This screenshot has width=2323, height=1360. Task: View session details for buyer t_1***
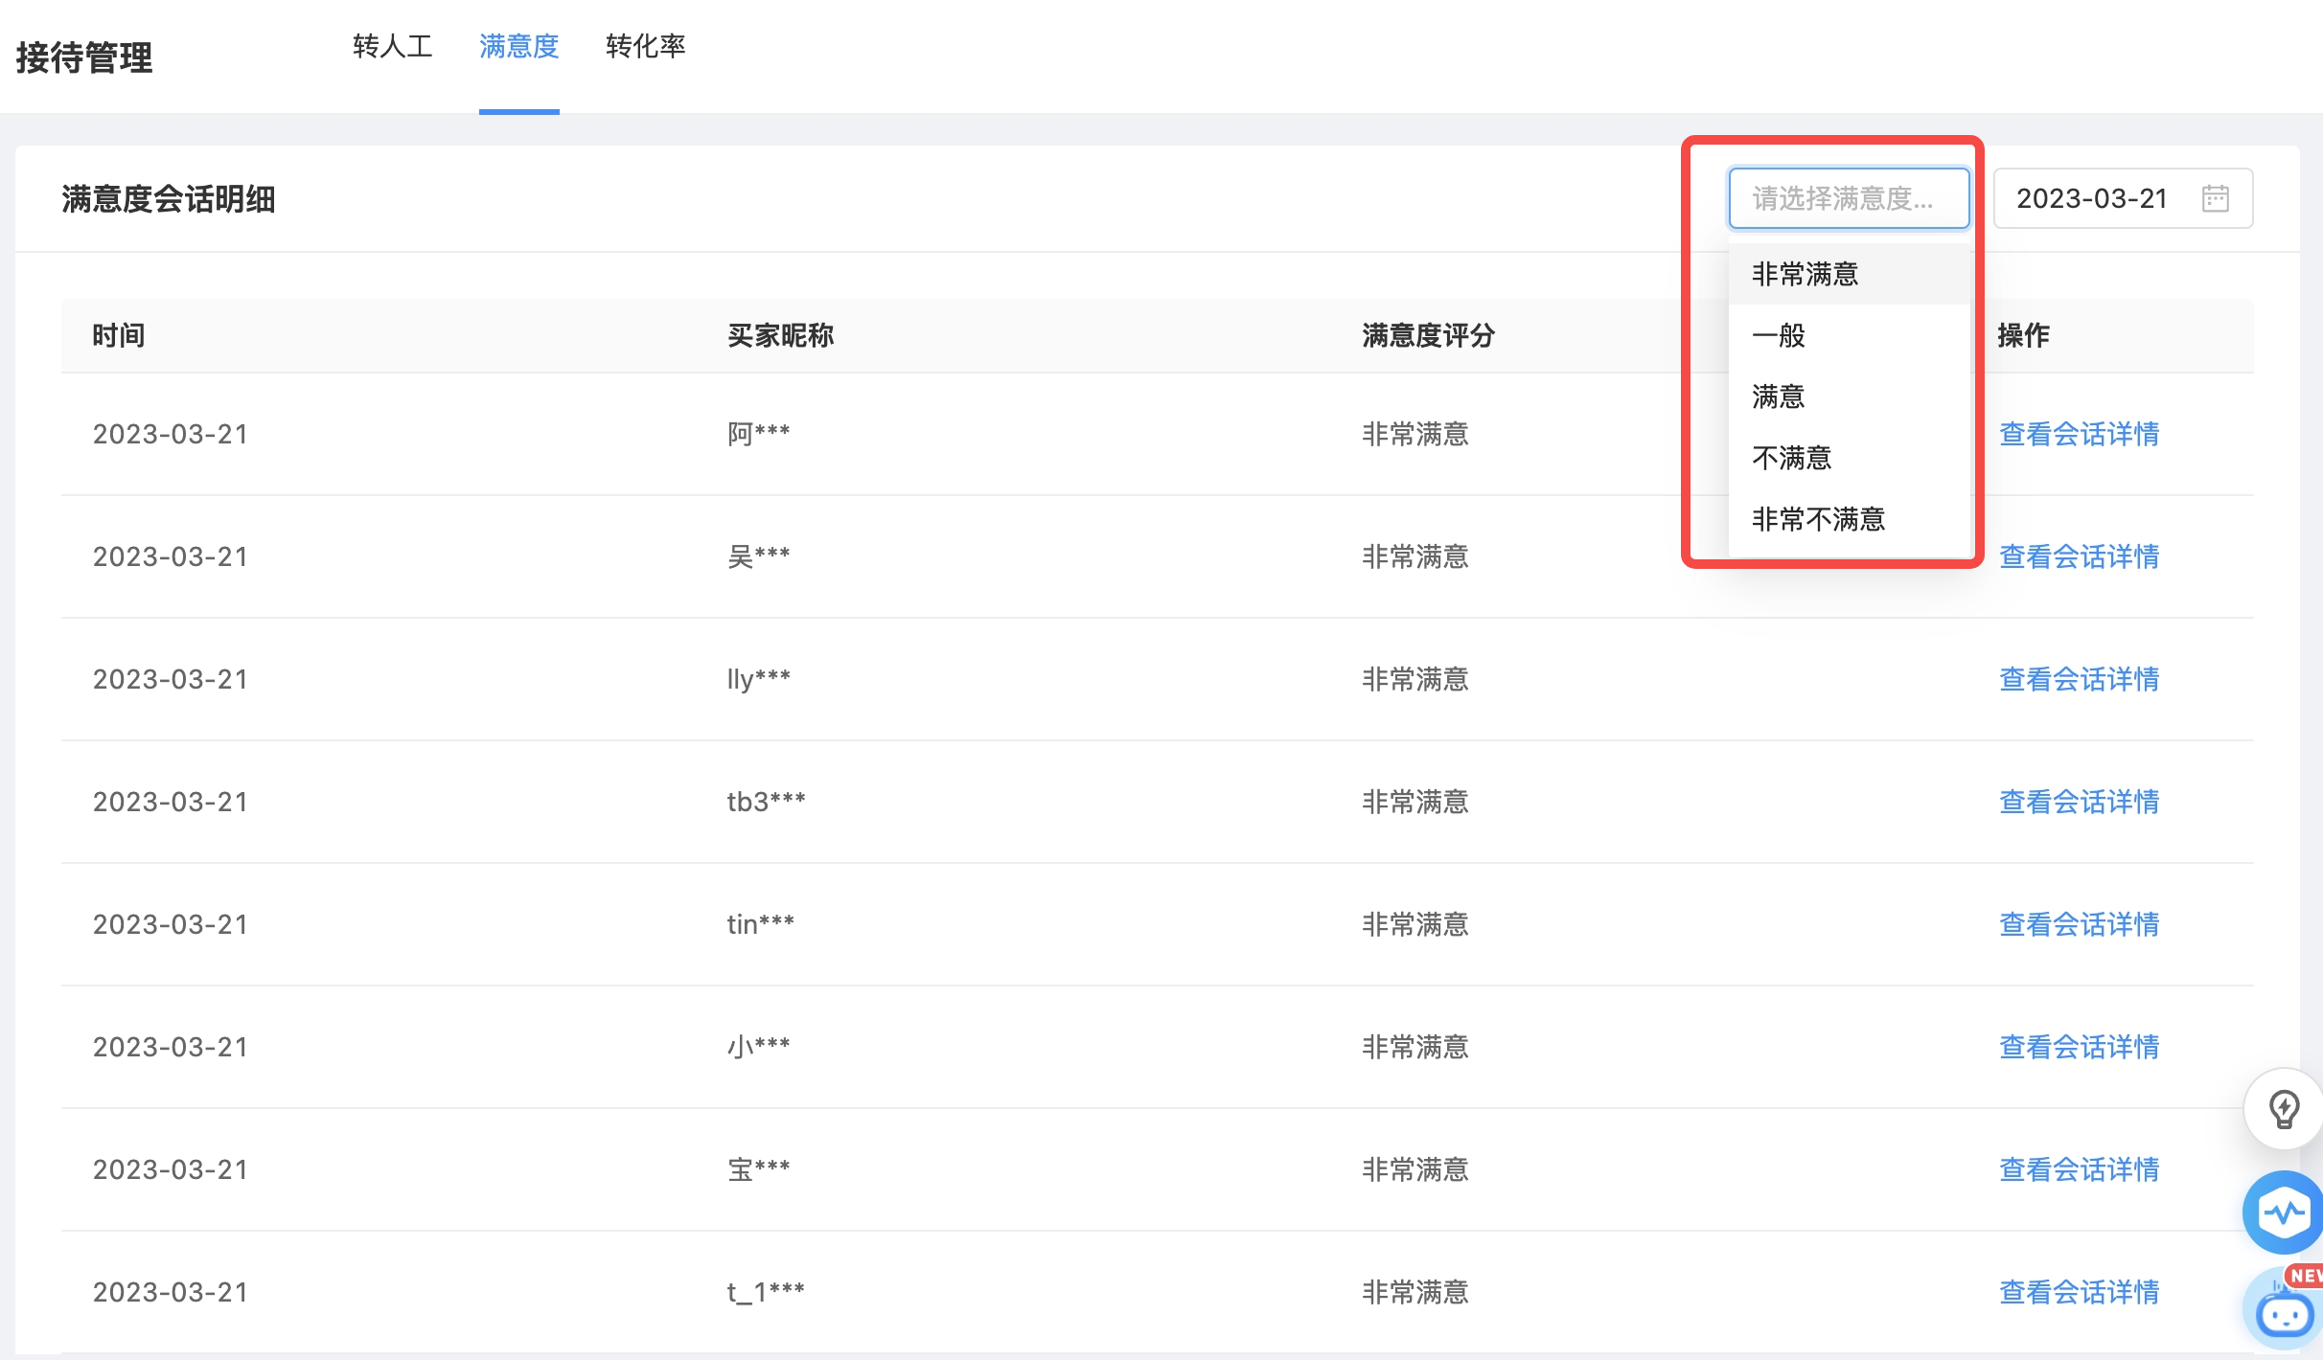click(x=2079, y=1292)
